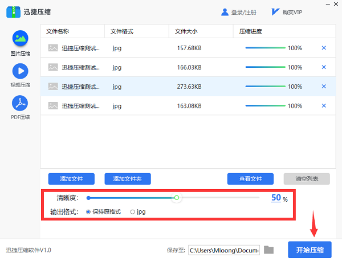The image size is (342, 261).
Task: Click the 登录/注册 user icon
Action: [x=225, y=12]
